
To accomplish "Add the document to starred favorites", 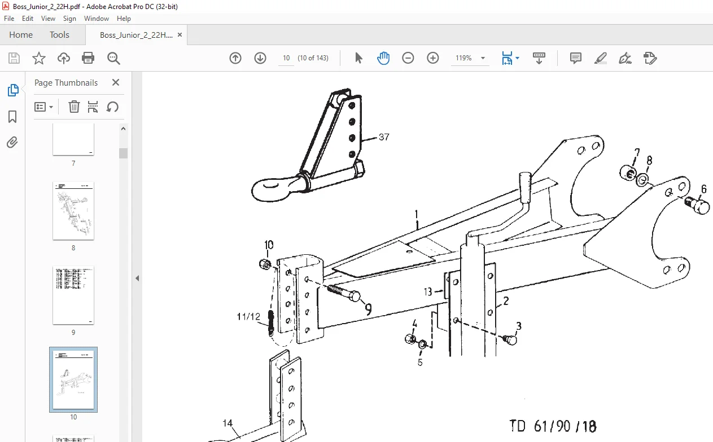I will 39,58.
